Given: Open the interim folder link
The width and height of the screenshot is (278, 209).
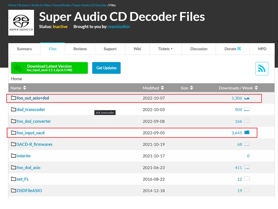Looking at the screenshot, I should pos(24,156).
